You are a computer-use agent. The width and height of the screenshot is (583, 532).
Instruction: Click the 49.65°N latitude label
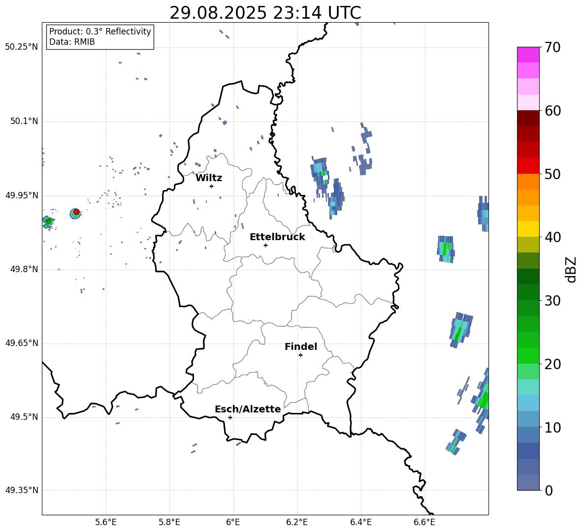point(22,343)
